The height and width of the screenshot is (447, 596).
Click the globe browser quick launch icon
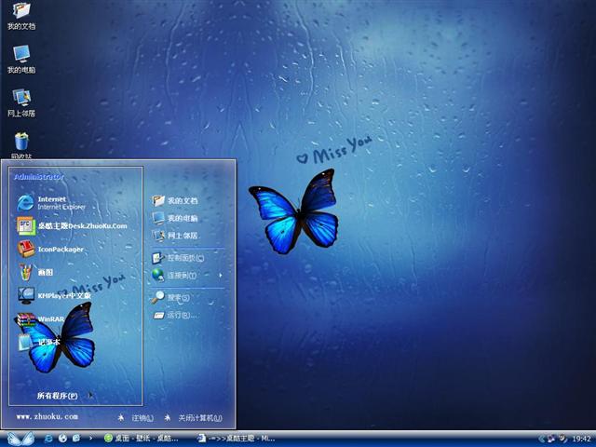click(62, 439)
